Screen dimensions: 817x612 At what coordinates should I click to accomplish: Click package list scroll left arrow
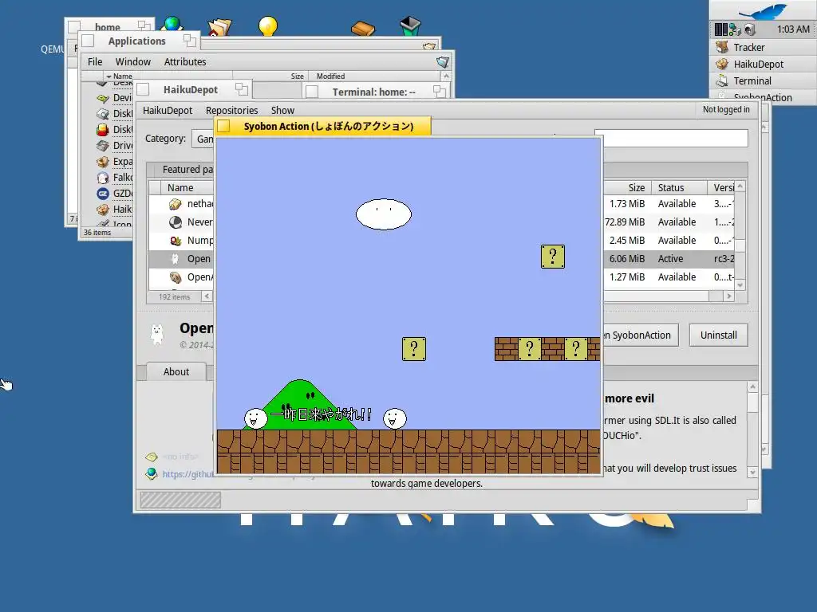207,296
